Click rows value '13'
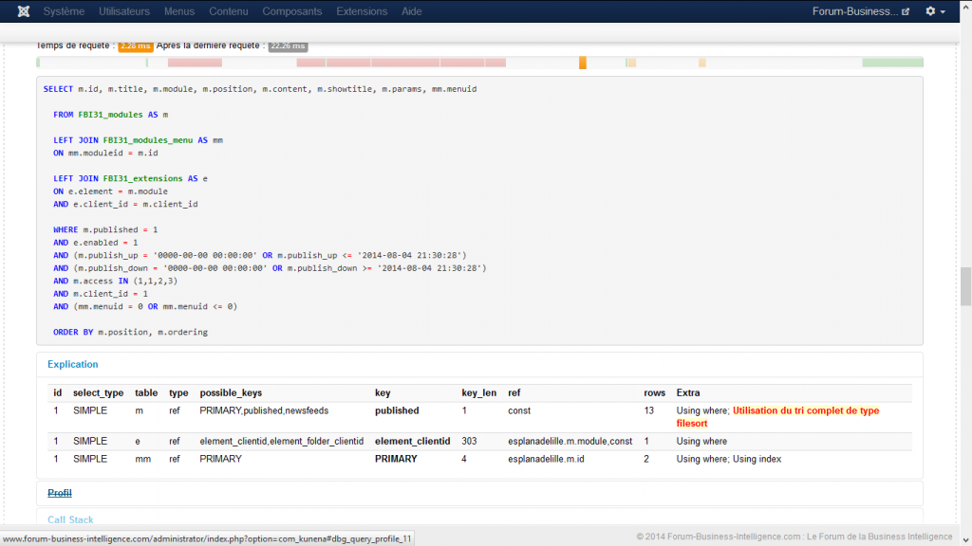 648,410
